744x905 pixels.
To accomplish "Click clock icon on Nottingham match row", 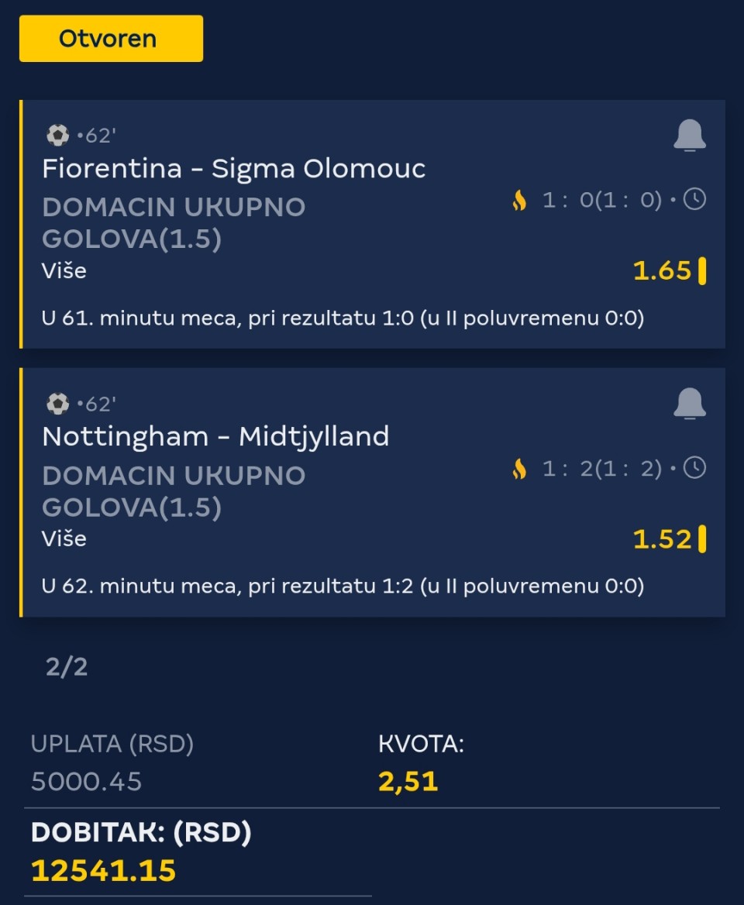I will coord(694,468).
